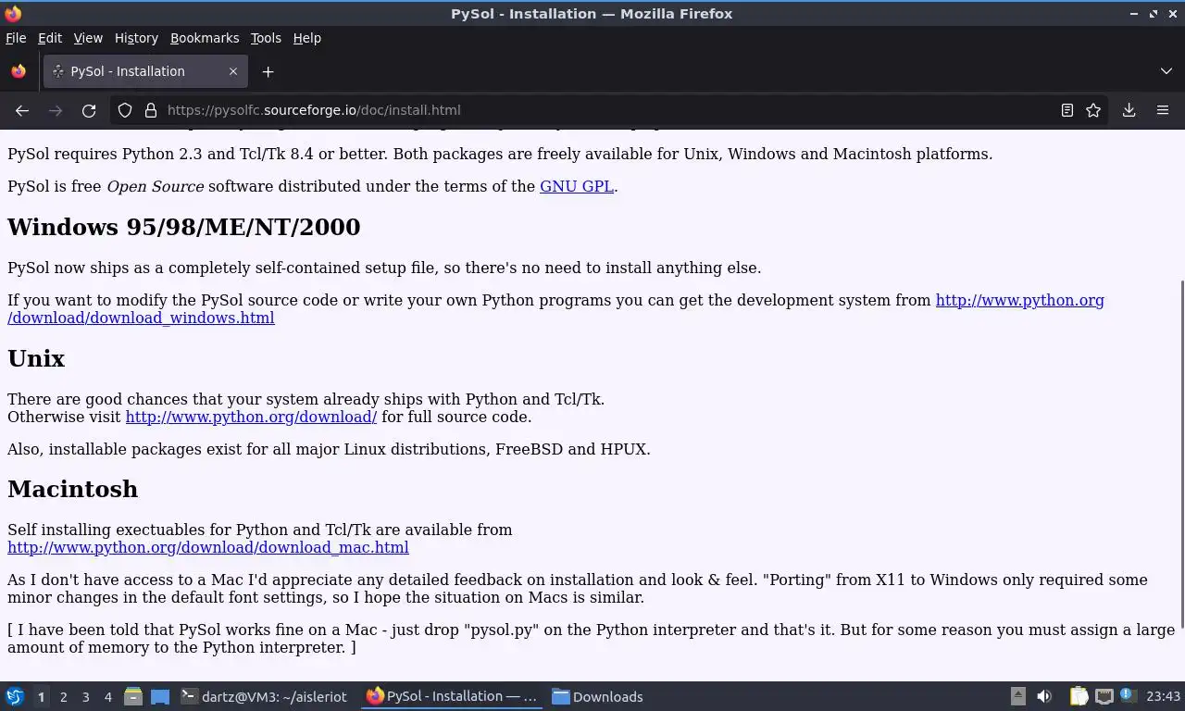Click the removable media tray icon
Image resolution: width=1185 pixels, height=711 pixels.
(1017, 696)
